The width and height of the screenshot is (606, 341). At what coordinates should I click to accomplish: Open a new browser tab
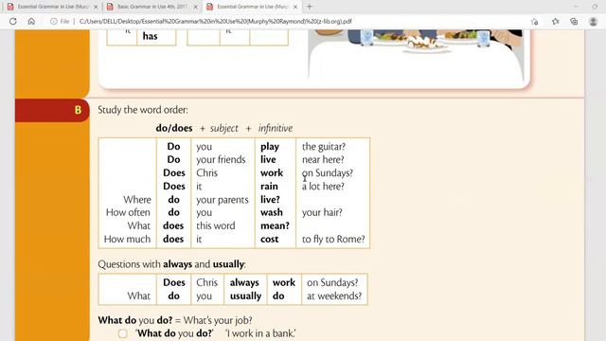310,7
